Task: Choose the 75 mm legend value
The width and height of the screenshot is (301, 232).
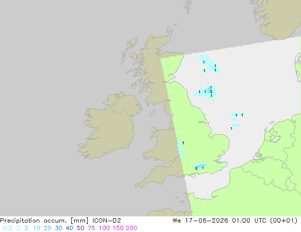Action: (91, 228)
